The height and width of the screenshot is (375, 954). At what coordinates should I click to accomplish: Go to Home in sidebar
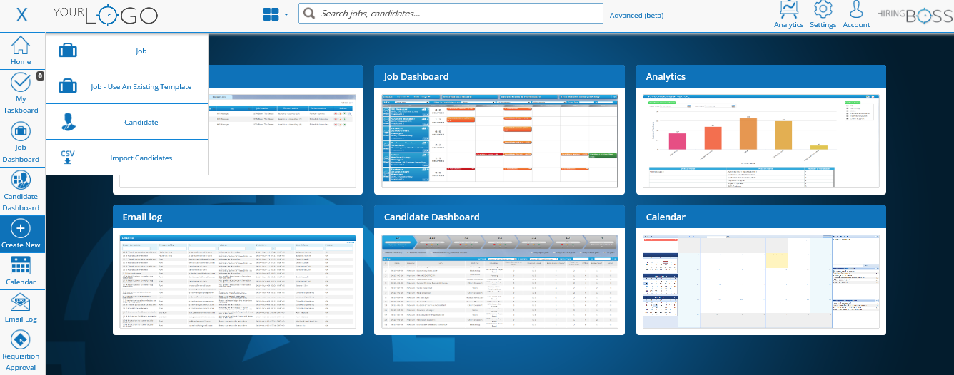click(x=21, y=51)
